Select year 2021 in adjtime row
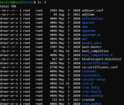The image size is (124, 105). tap(77, 14)
